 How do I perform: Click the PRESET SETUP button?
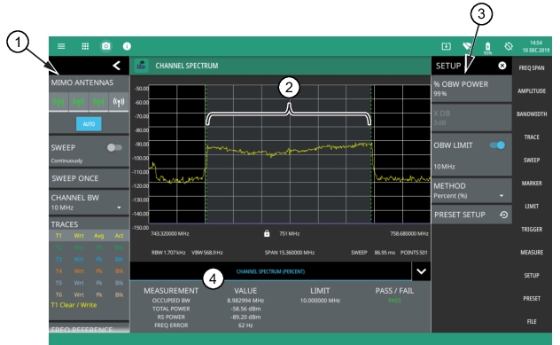pos(471,215)
